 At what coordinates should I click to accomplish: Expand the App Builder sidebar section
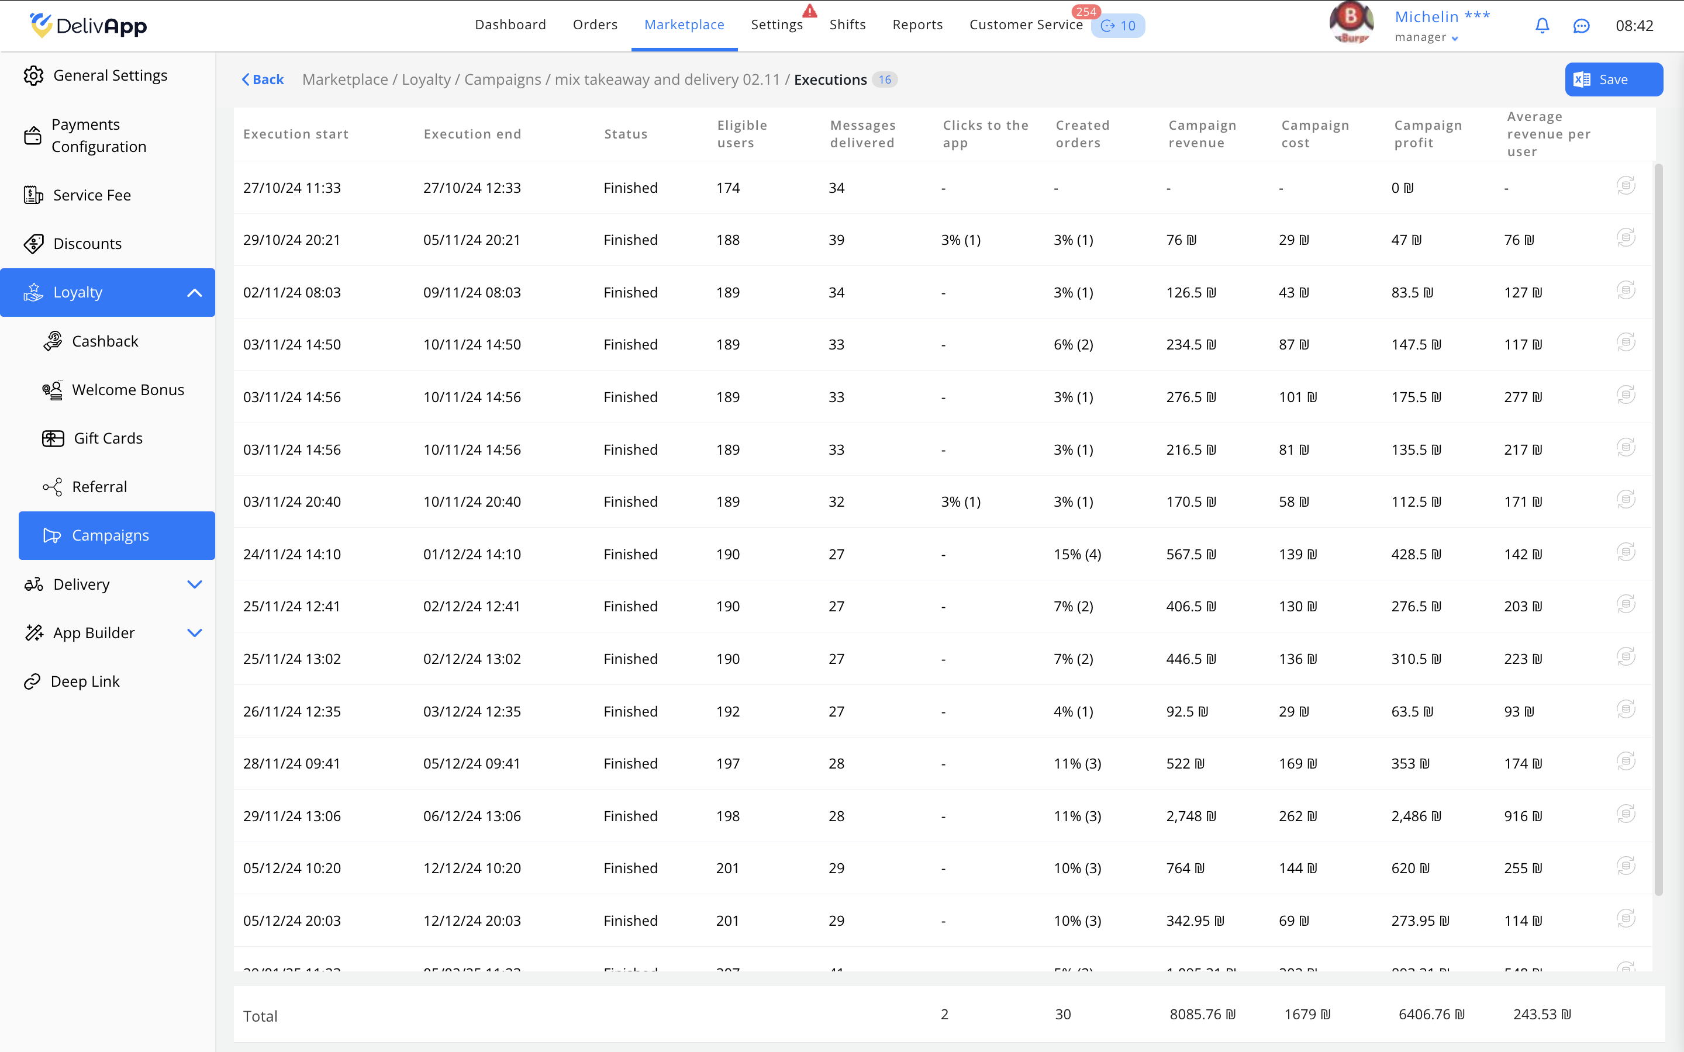pyautogui.click(x=195, y=633)
